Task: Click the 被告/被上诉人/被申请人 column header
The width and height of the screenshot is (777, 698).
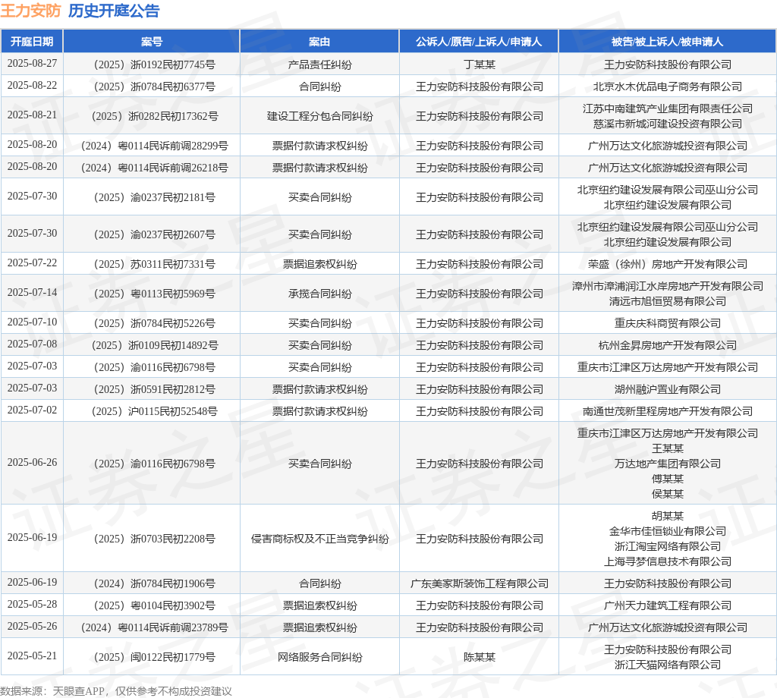Action: [x=667, y=42]
